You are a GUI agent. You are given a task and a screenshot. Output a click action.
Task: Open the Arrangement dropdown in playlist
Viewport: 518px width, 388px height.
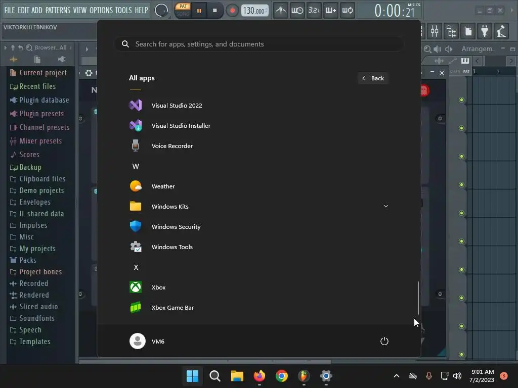coord(478,49)
